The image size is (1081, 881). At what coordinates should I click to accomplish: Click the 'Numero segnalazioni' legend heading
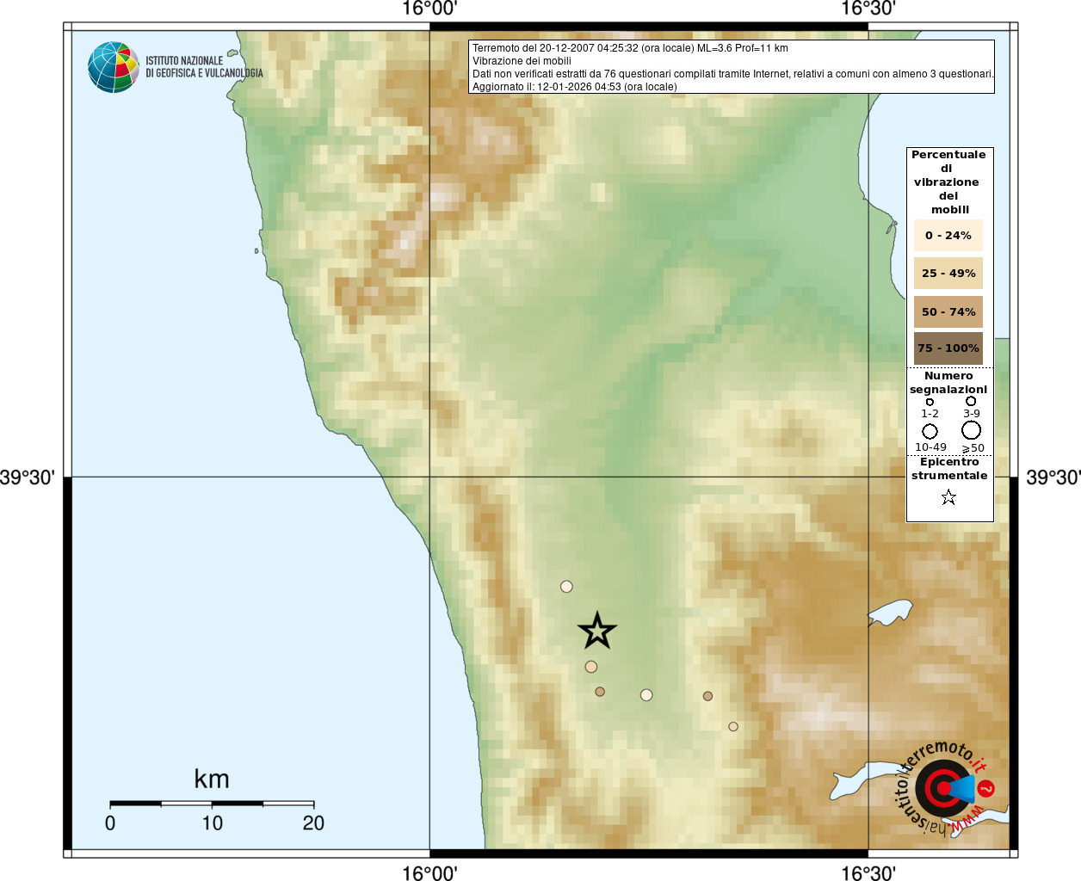(948, 383)
